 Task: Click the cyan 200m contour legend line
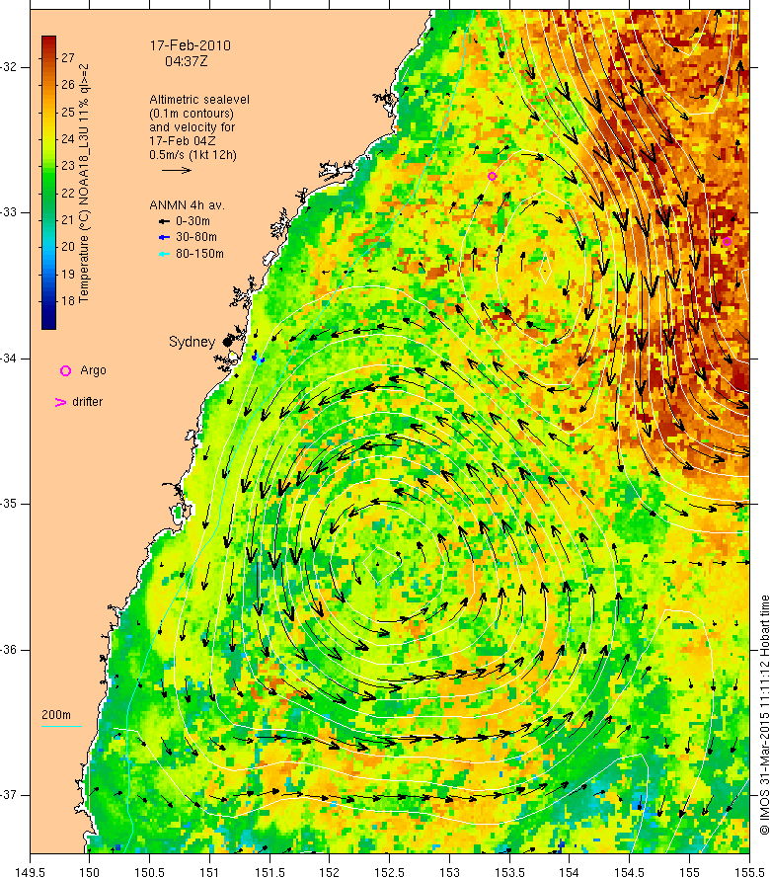[61, 727]
